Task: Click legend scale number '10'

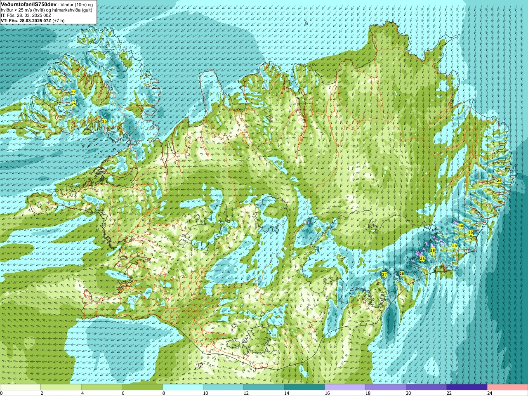Action: click(x=205, y=393)
